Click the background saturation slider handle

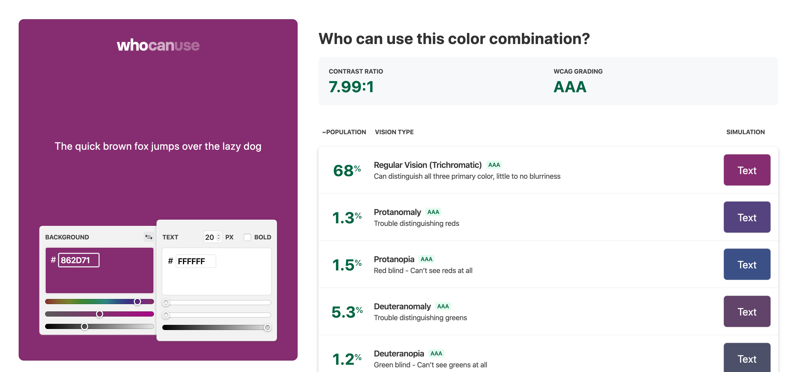(x=100, y=314)
